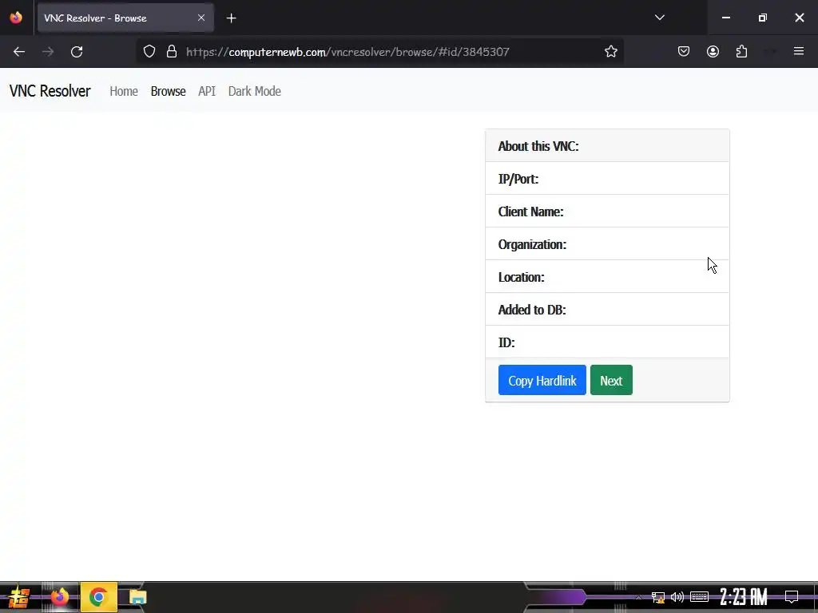Click the Firefox logo icon in title bar
Image resolution: width=818 pixels, height=613 pixels.
click(16, 18)
